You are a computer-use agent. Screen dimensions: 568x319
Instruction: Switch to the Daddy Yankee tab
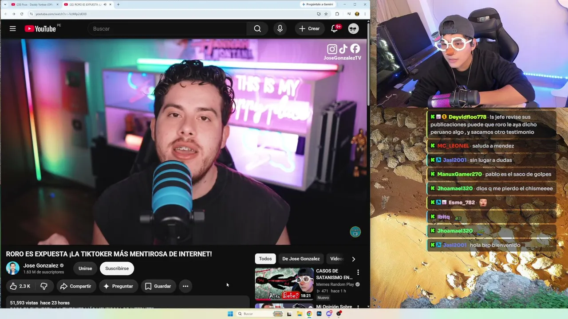[35, 4]
